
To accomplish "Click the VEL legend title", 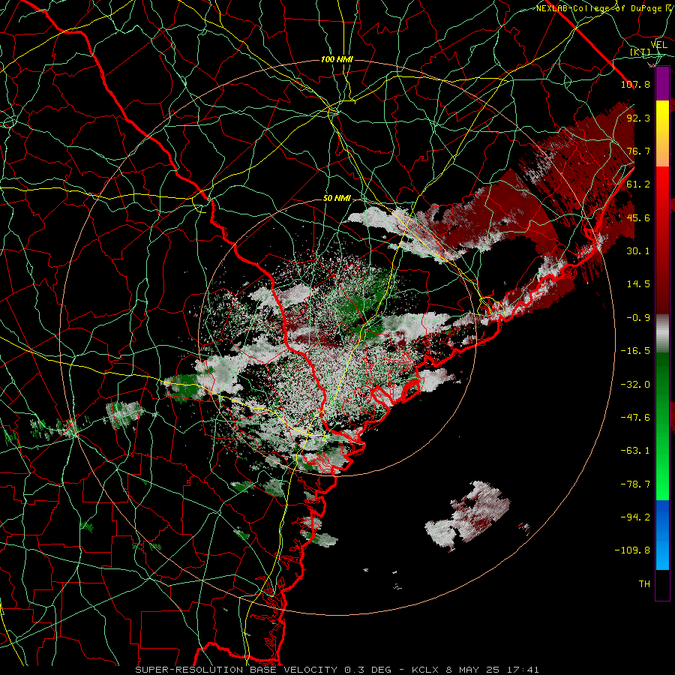I will pyautogui.click(x=658, y=45).
